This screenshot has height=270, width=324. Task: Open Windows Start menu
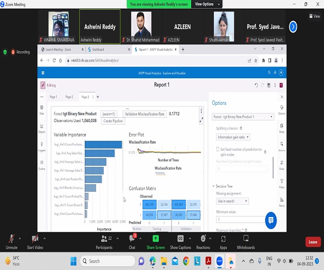click(73, 261)
